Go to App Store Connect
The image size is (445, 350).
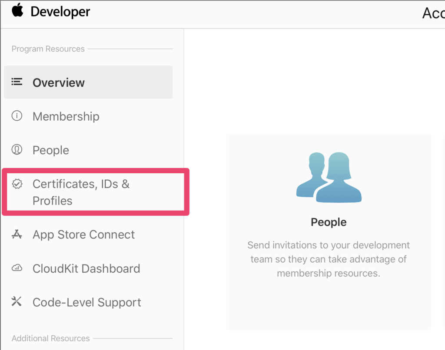pos(84,235)
